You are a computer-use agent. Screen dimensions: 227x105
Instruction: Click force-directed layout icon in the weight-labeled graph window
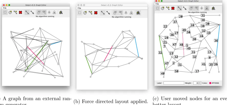[213, 8]
